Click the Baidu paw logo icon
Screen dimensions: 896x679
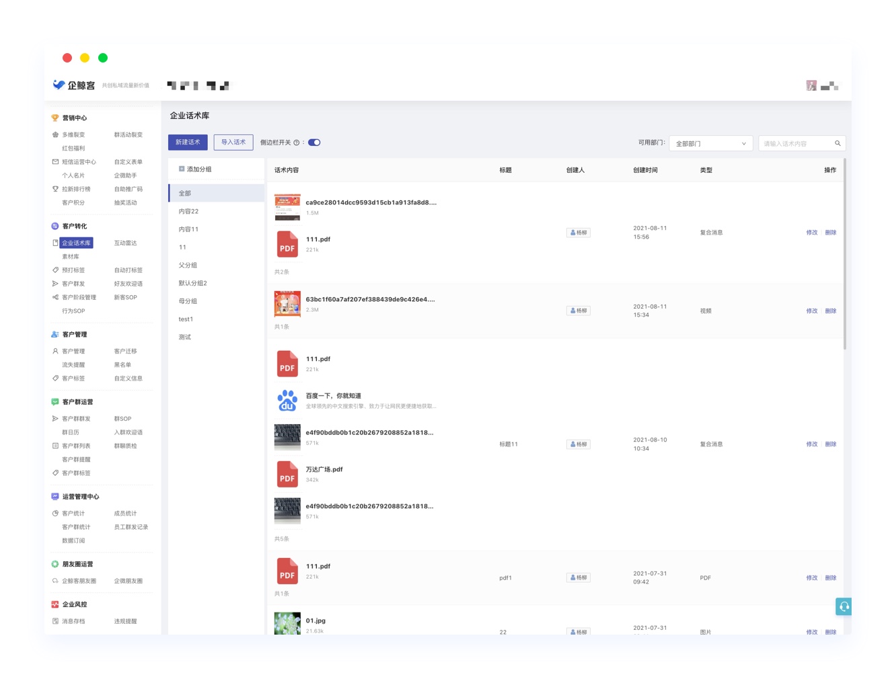click(x=287, y=401)
